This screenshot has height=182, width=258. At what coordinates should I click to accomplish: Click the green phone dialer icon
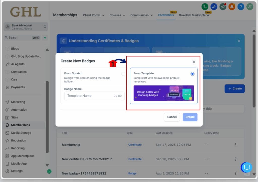pos(205,7)
